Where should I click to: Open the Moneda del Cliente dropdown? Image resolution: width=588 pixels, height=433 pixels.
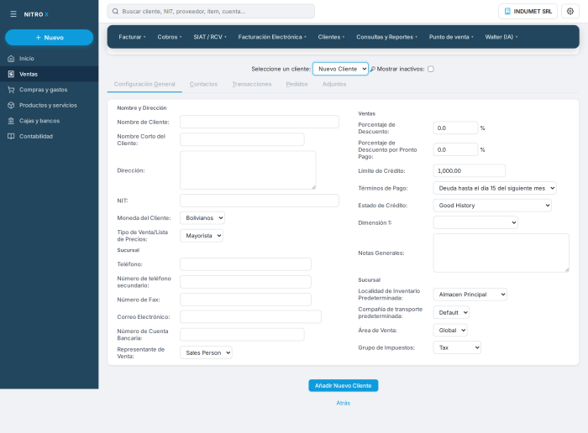coord(202,218)
